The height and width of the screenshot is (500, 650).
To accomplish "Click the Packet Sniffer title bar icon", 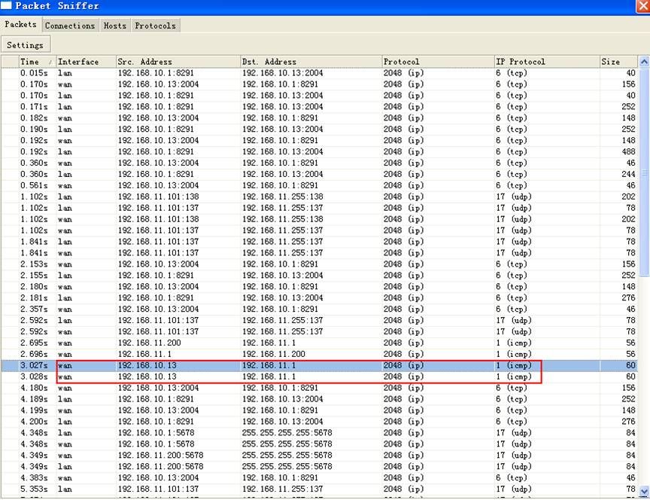I will pyautogui.click(x=7, y=6).
